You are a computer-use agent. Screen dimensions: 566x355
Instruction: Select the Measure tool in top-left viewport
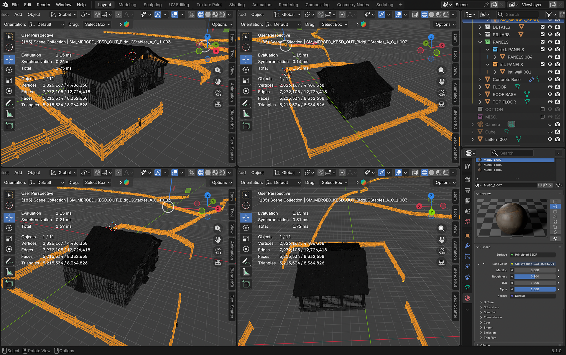click(9, 114)
